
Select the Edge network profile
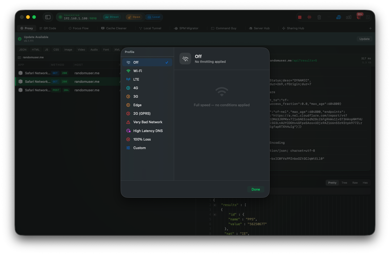click(x=147, y=105)
